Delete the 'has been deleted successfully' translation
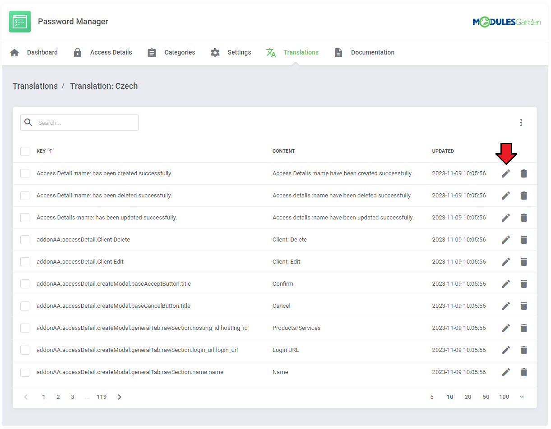The height and width of the screenshot is (429, 551). coord(523,196)
